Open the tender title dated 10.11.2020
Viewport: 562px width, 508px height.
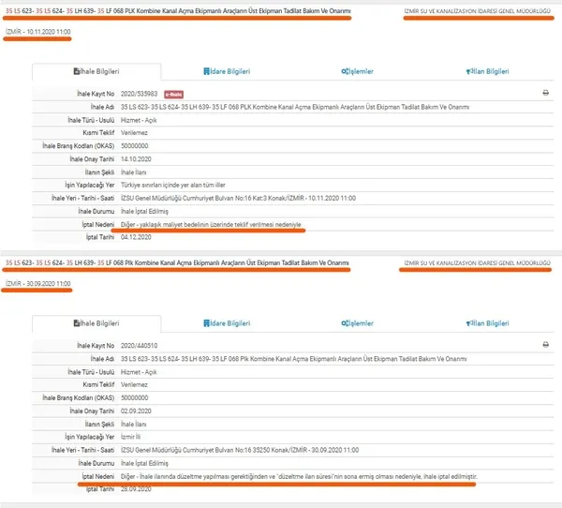coord(176,12)
